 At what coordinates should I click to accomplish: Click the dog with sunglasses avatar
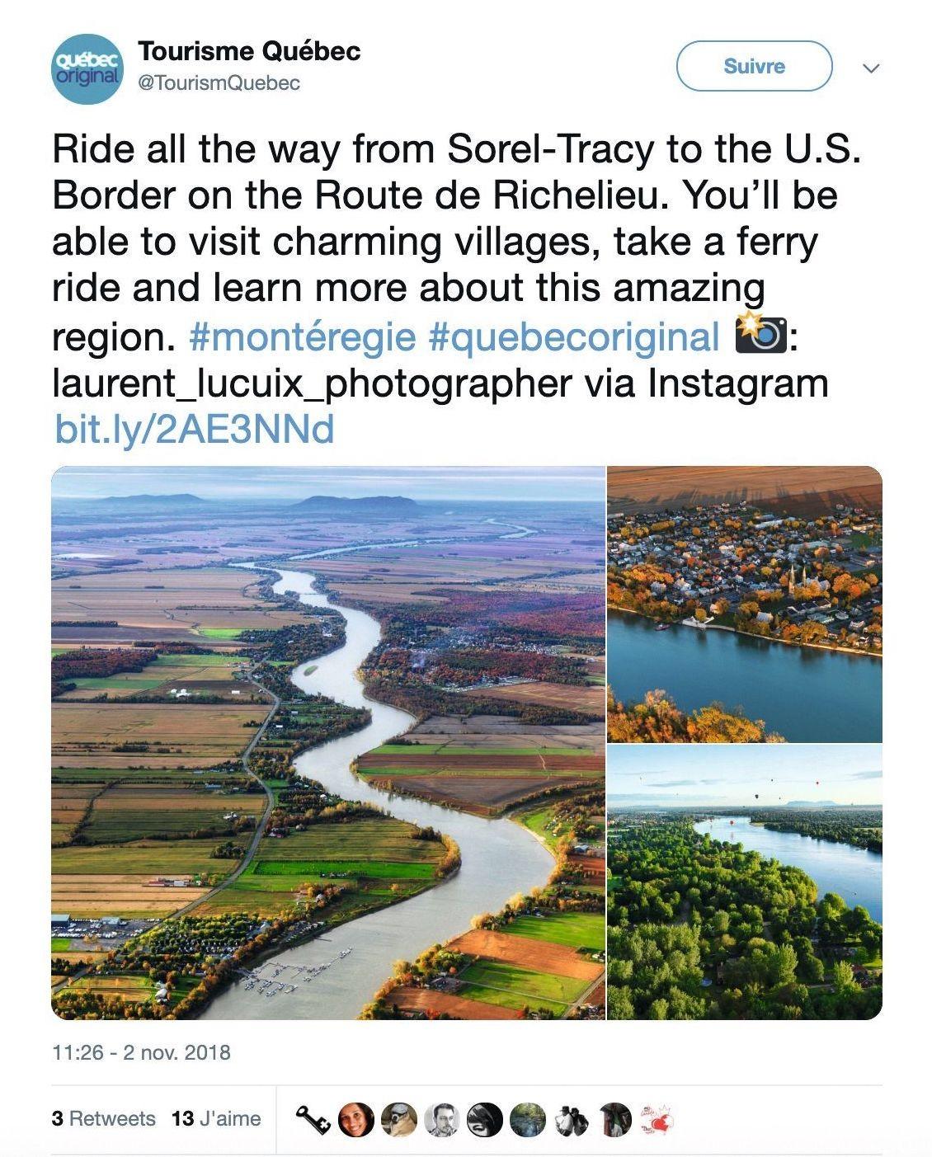tap(399, 1119)
